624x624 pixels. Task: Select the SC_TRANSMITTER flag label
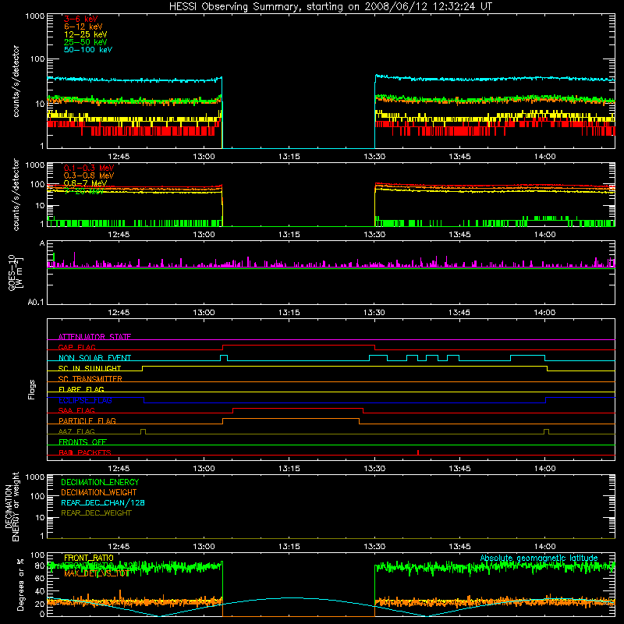tap(90, 379)
